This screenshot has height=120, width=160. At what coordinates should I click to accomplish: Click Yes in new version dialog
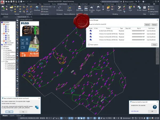click(x=9, y=112)
